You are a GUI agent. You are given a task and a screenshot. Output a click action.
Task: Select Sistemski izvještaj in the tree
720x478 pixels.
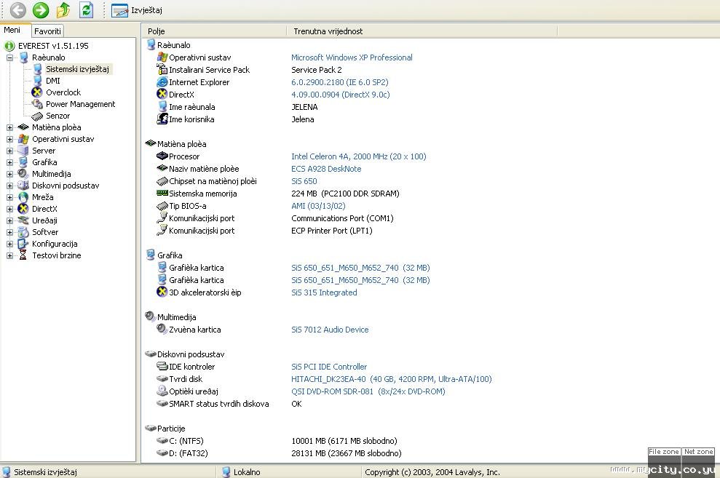(x=77, y=69)
